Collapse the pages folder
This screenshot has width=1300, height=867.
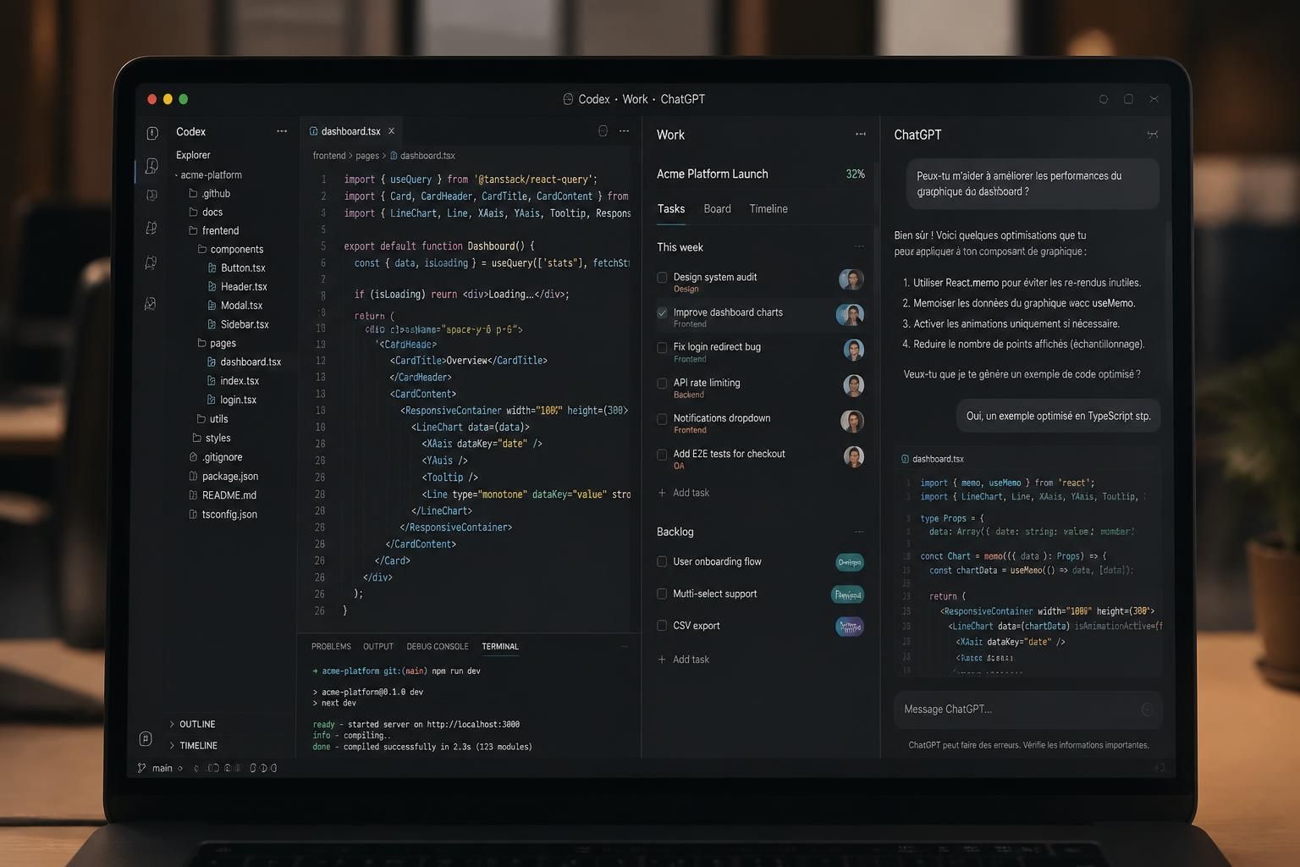point(217,344)
